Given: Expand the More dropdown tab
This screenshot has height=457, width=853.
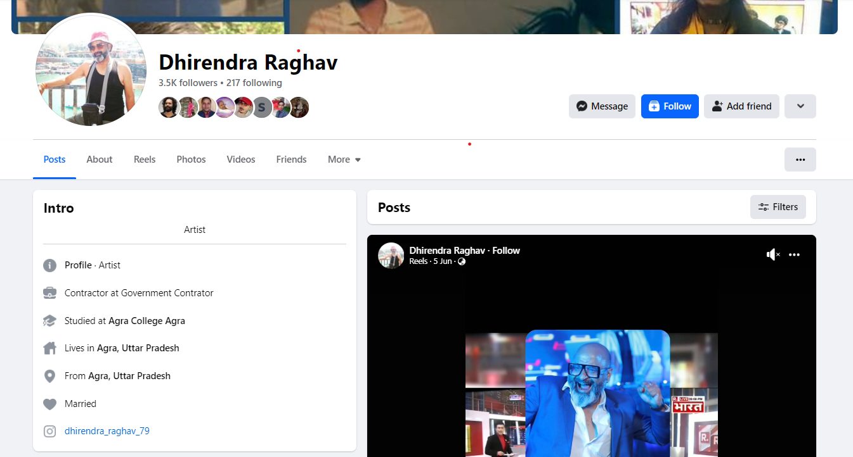Looking at the screenshot, I should (344, 160).
